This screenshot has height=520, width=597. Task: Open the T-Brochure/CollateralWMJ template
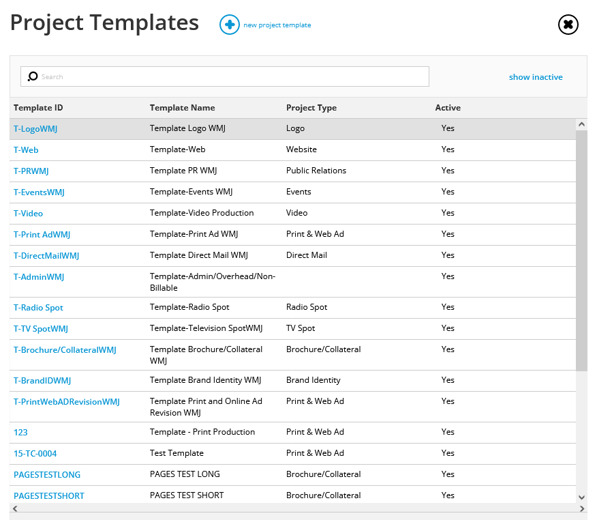point(65,350)
